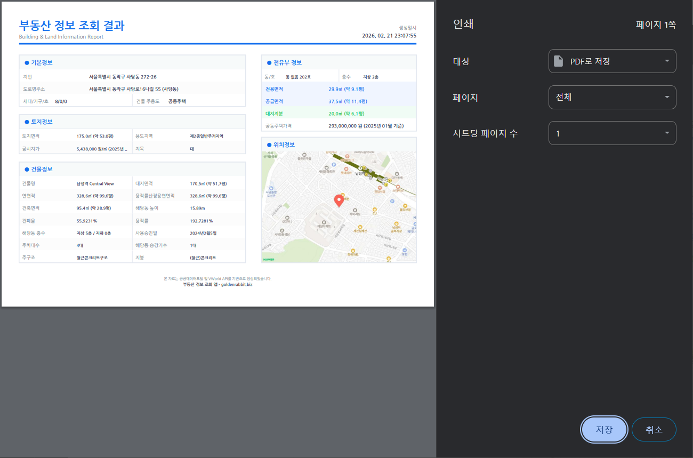Open the 대상 dropdown showing PDF로 저장
This screenshot has width=693, height=458.
click(x=612, y=61)
